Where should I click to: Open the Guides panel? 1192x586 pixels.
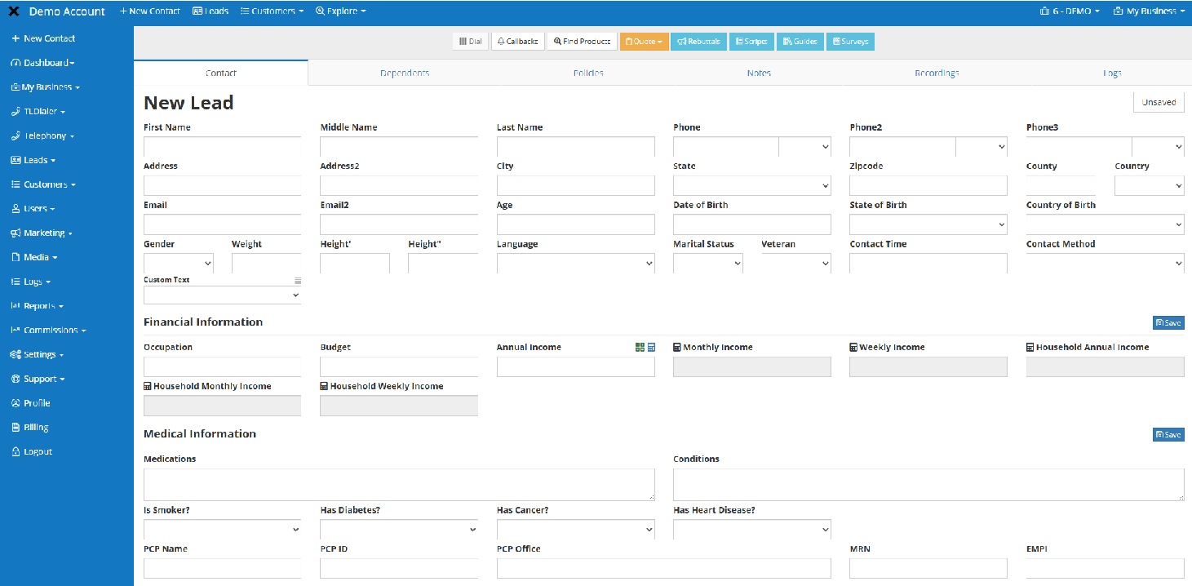click(x=800, y=42)
